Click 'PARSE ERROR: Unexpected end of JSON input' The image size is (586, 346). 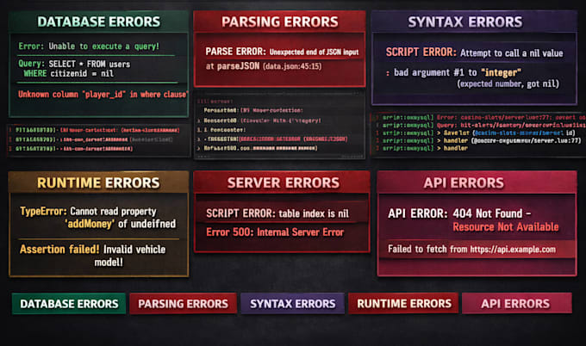(282, 52)
